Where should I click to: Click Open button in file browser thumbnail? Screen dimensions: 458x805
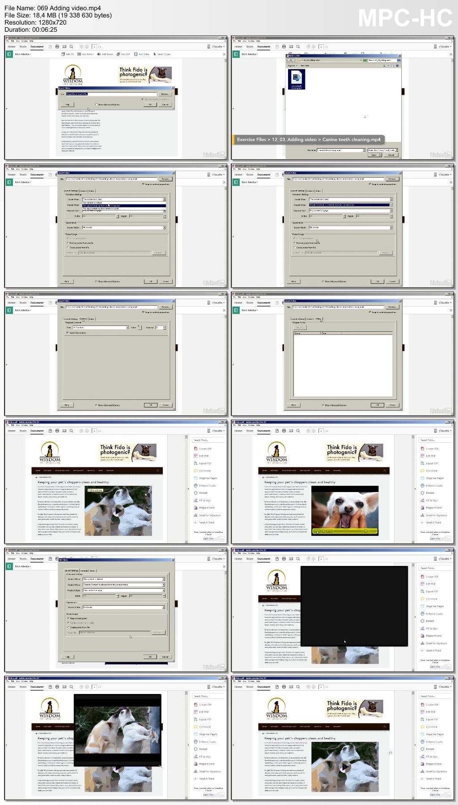pyautogui.click(x=374, y=155)
